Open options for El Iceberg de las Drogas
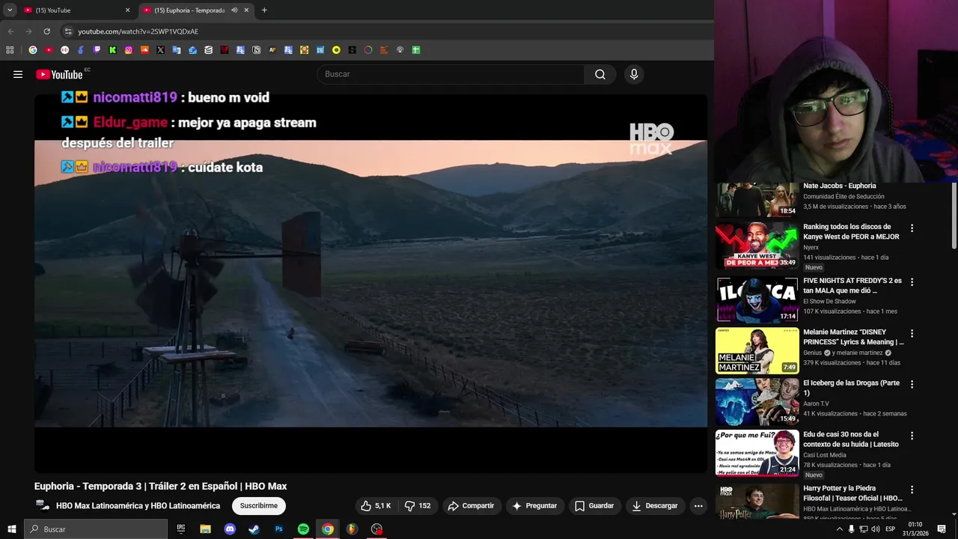Image resolution: width=958 pixels, height=539 pixels. pyautogui.click(x=912, y=384)
